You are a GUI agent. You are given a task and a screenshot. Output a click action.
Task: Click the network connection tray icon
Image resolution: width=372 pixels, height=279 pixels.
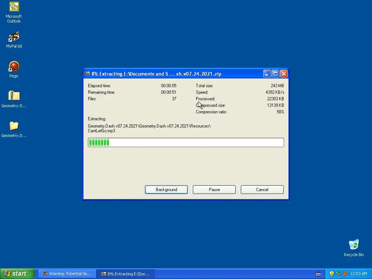(338, 274)
